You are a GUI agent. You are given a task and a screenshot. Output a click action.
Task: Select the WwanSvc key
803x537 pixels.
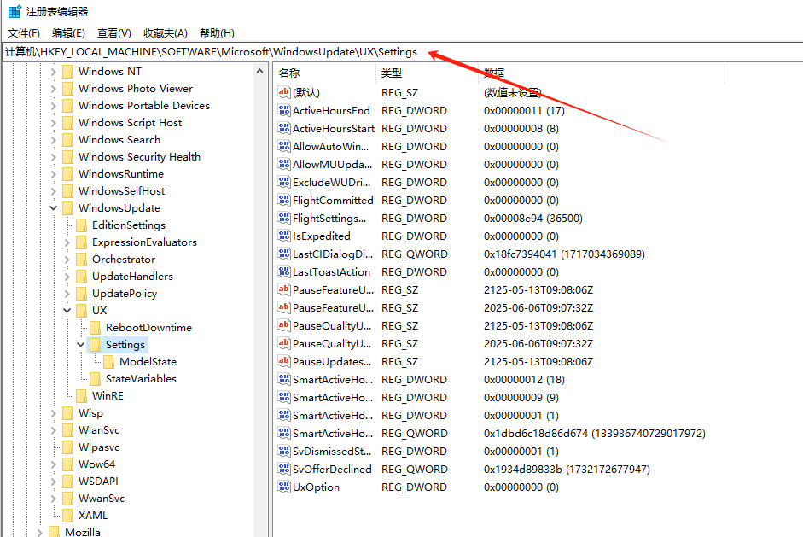(102, 499)
